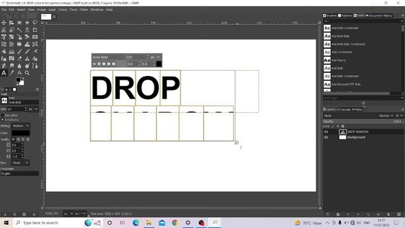Image resolution: width=405 pixels, height=228 pixels.
Task: Select the Text tool
Action: (4, 73)
